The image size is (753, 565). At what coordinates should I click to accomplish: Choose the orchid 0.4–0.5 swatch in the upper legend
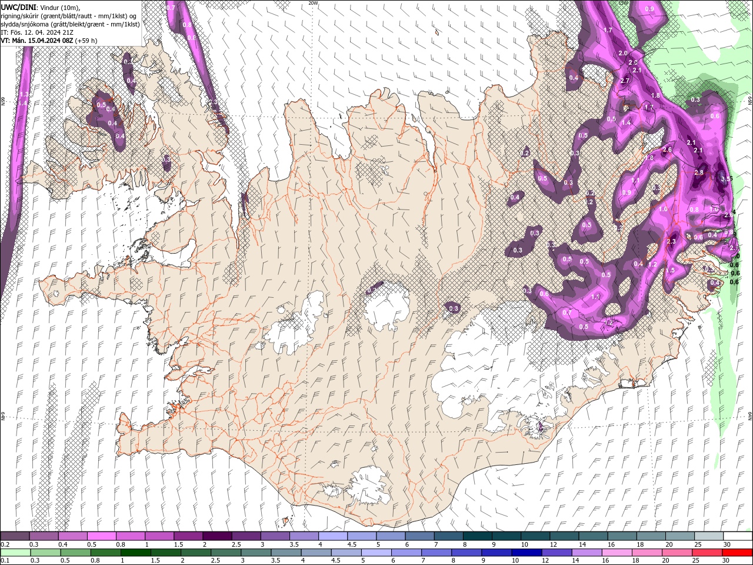pos(73,536)
